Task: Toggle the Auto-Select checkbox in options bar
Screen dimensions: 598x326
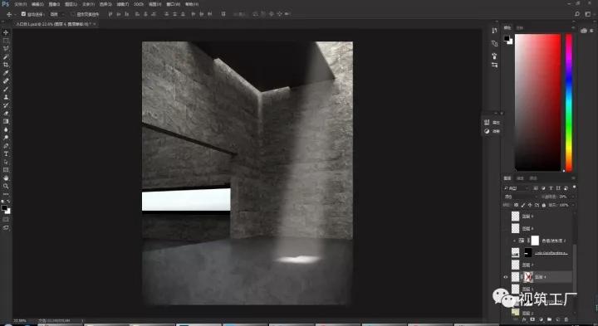Action: coord(23,14)
